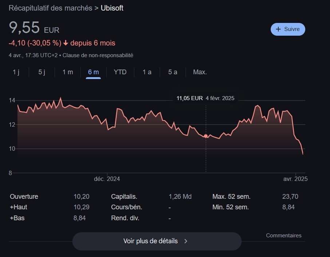Click the 9,55 current price

pyautogui.click(x=24, y=28)
